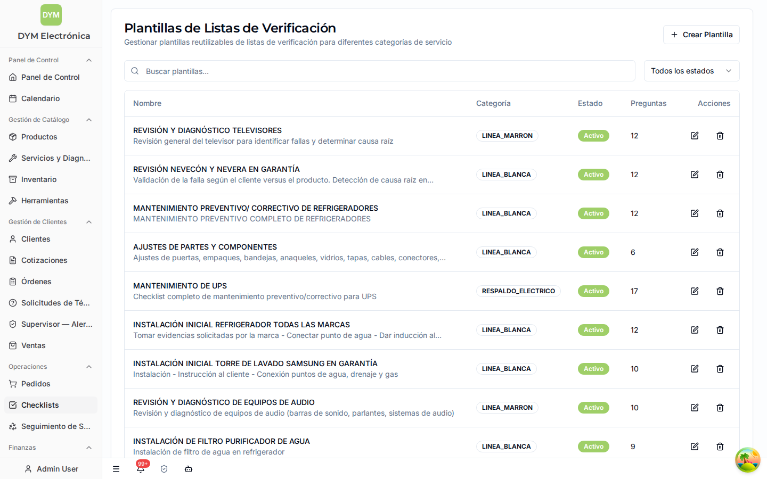Collapse the Operaciones section
The height and width of the screenshot is (479, 767).
[89, 367]
